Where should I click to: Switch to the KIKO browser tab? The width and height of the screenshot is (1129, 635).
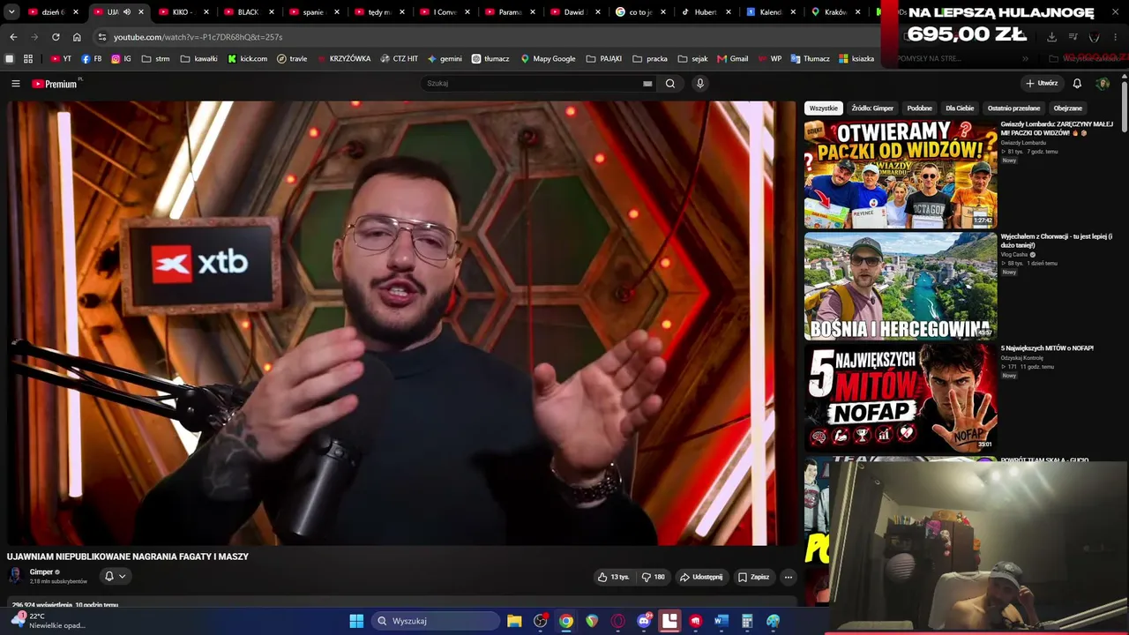pos(183,12)
